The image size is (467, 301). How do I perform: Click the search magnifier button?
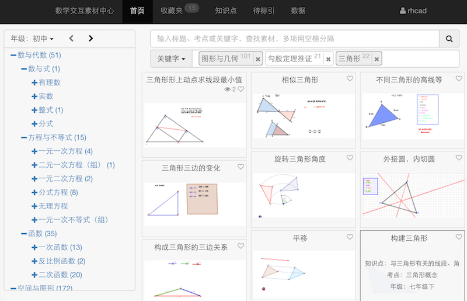click(x=449, y=39)
